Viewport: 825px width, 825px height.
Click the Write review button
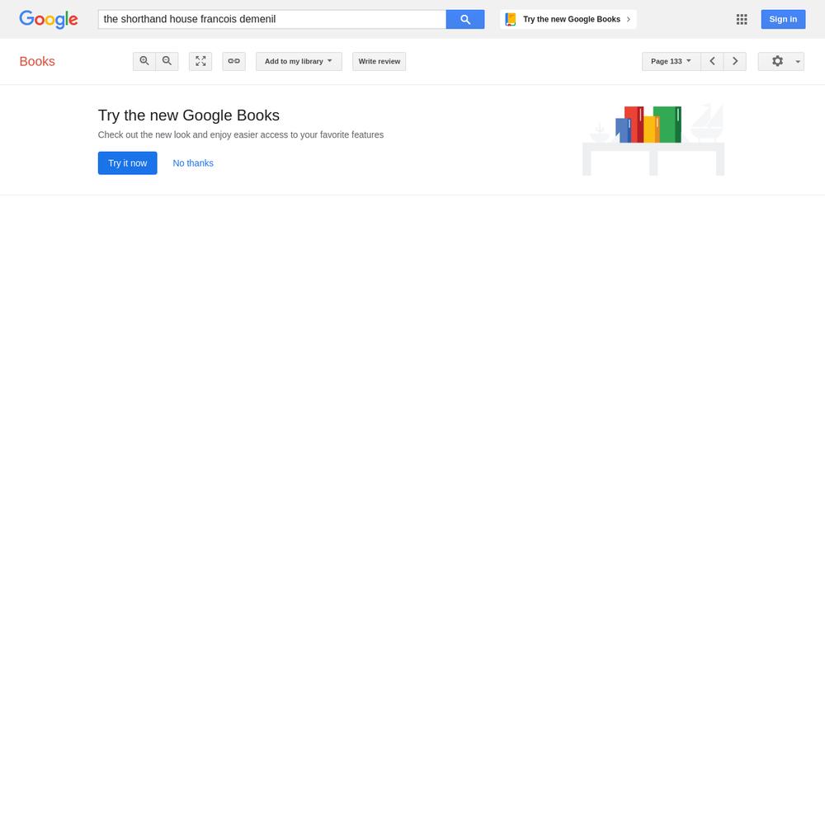click(379, 61)
